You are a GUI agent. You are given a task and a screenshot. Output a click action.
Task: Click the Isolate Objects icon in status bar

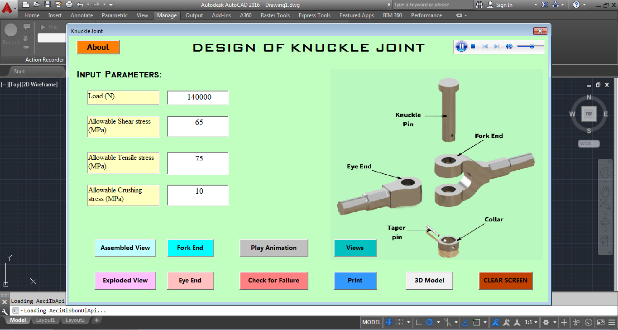tap(576, 322)
